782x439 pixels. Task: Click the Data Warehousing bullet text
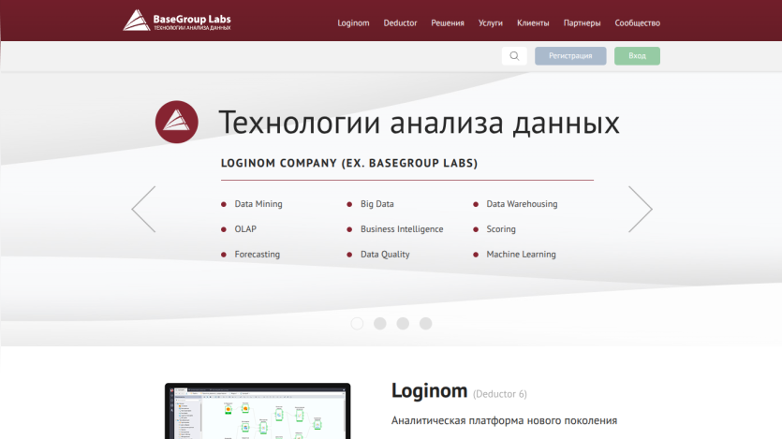[x=523, y=204]
